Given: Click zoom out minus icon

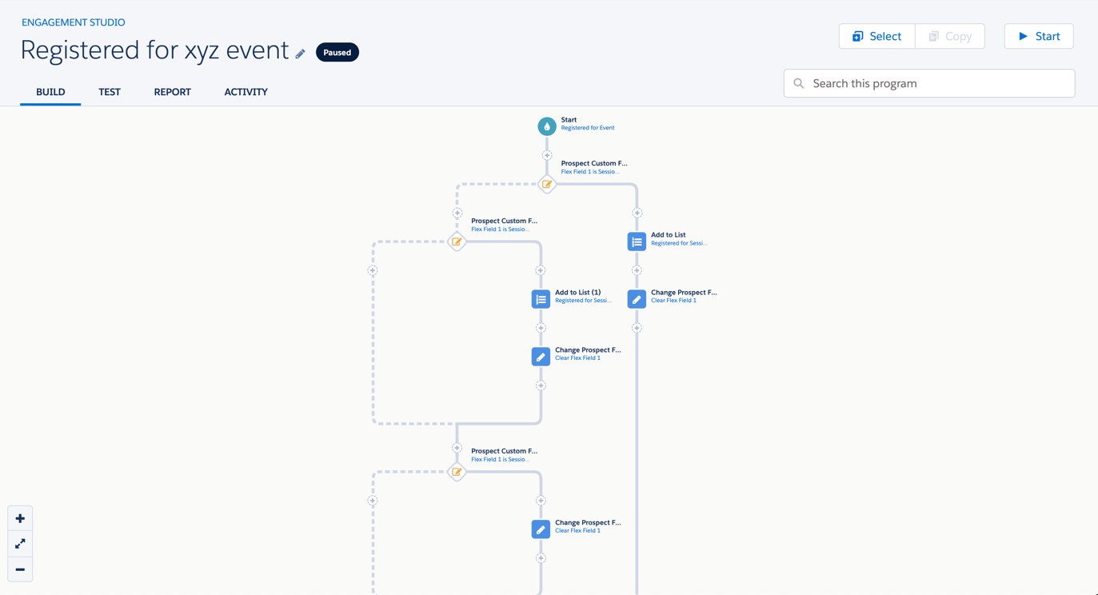Looking at the screenshot, I should [x=20, y=569].
